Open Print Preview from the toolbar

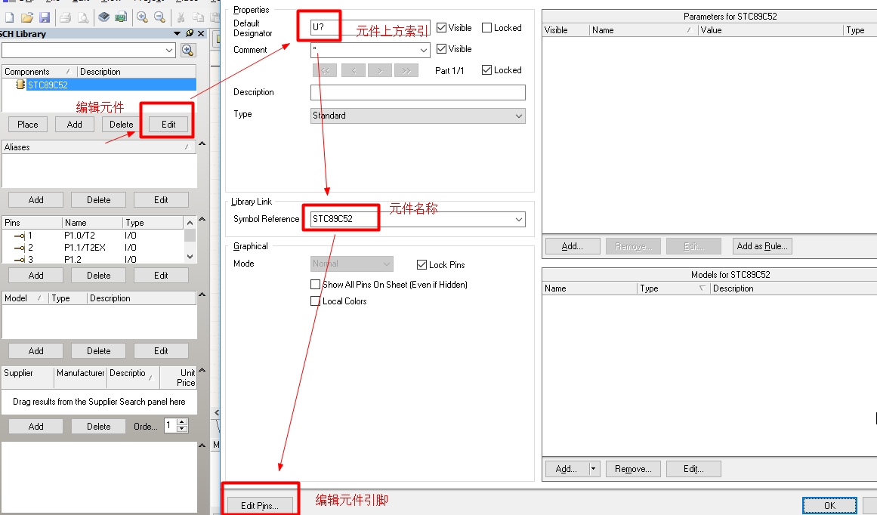[83, 17]
